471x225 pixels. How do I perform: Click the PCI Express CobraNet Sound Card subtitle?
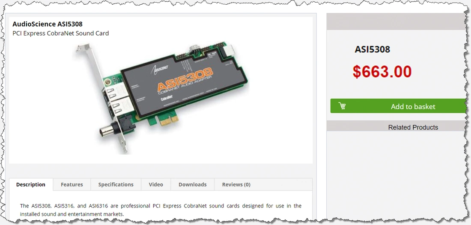pyautogui.click(x=61, y=33)
